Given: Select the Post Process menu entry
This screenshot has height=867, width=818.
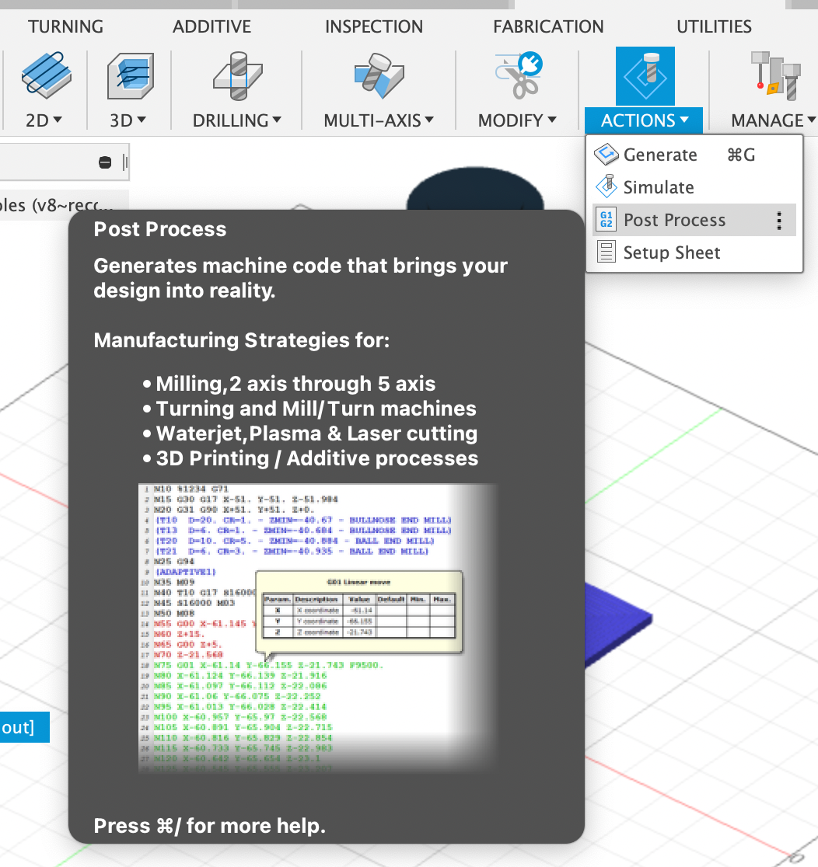Looking at the screenshot, I should point(673,220).
